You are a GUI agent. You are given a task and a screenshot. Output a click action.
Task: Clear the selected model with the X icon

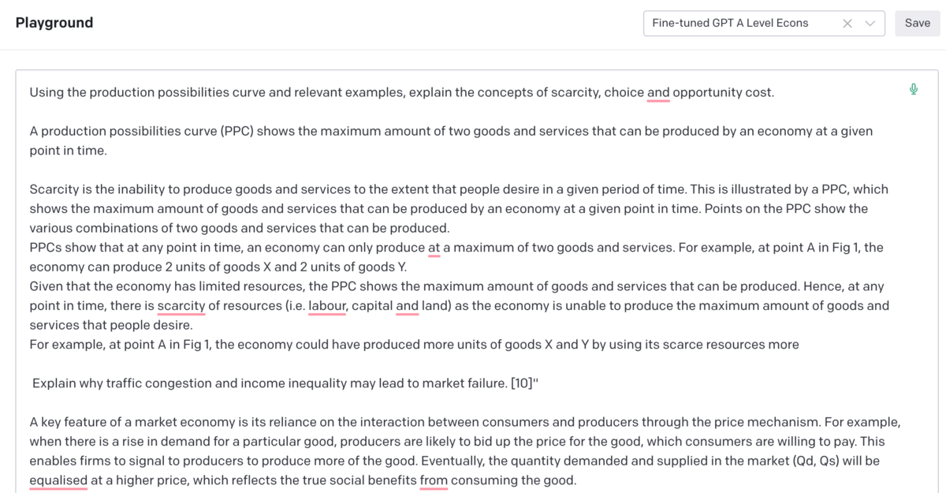click(847, 24)
